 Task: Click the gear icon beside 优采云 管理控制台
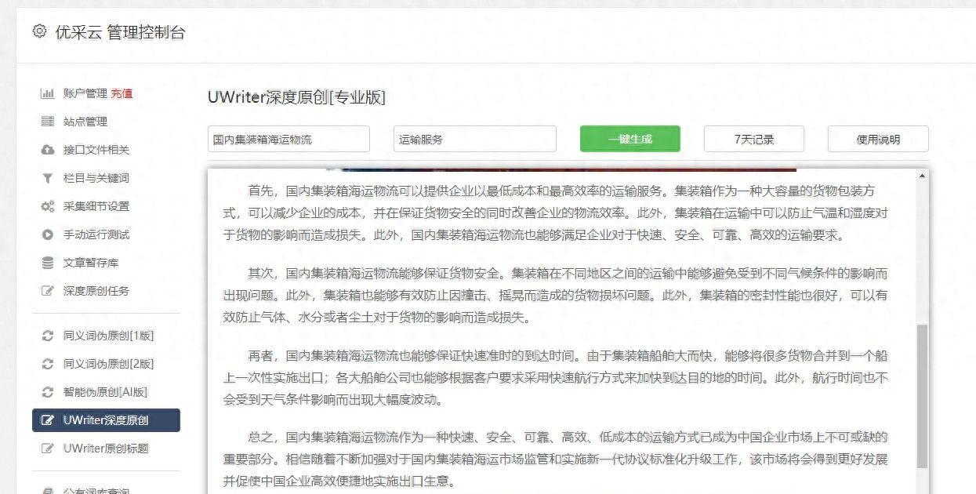pos(39,31)
